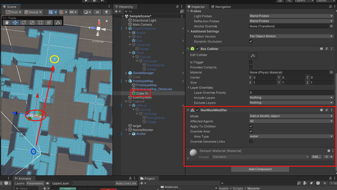Open Affected Agents dropdown
This screenshot has width=337, height=190.
pyautogui.click(x=291, y=121)
